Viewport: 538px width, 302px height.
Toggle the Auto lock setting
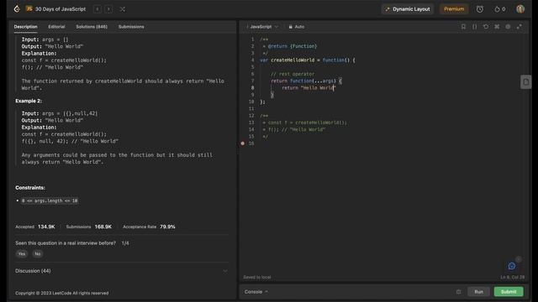click(297, 27)
